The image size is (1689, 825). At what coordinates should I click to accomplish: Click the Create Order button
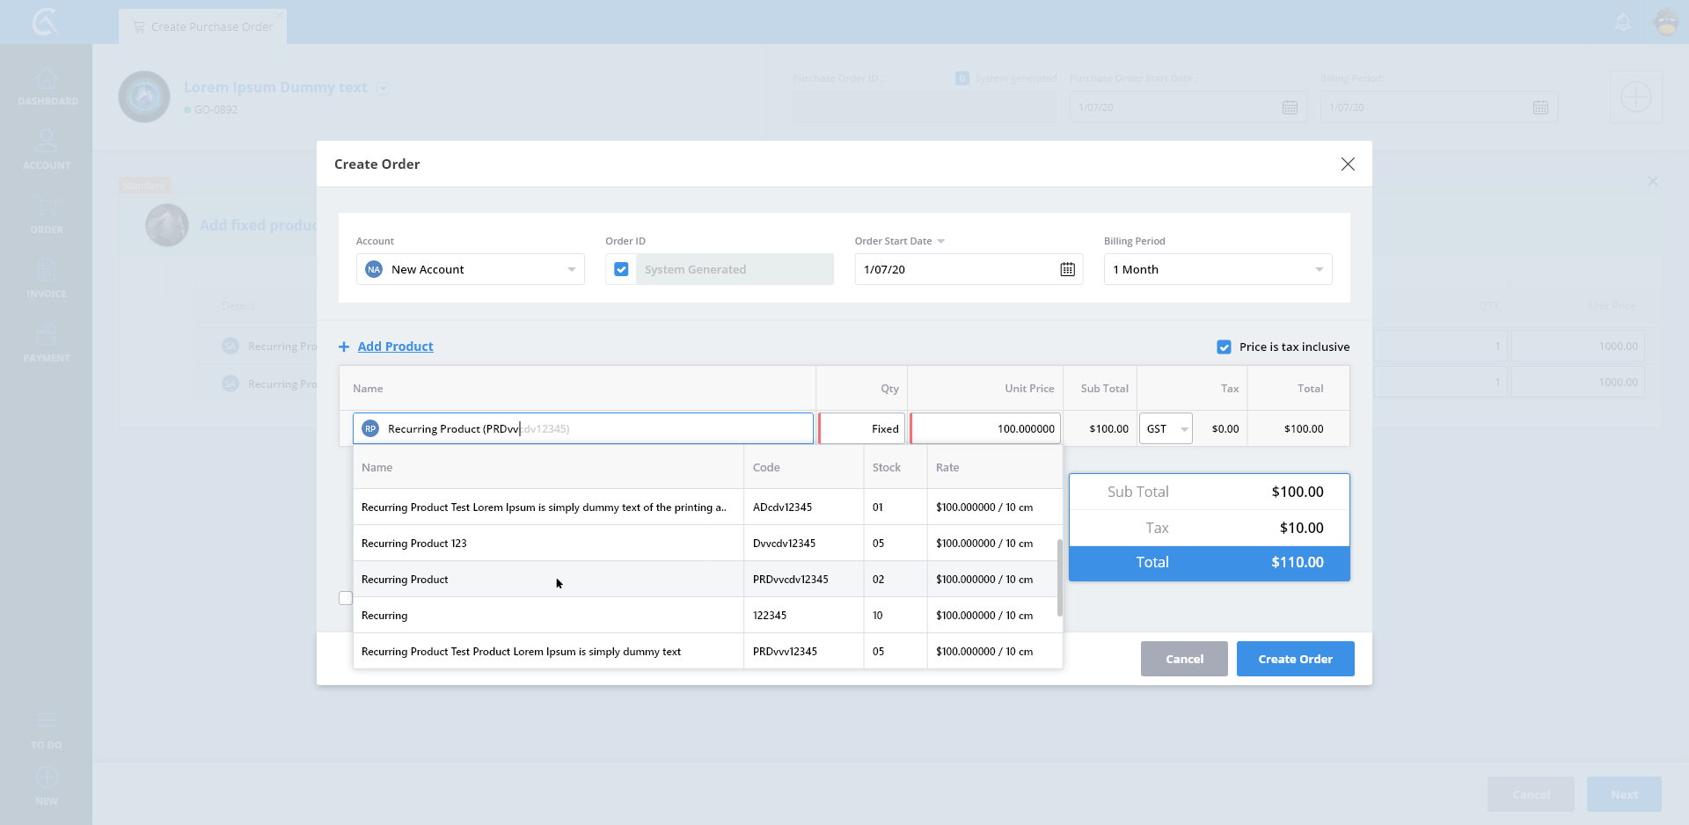[x=1295, y=659]
